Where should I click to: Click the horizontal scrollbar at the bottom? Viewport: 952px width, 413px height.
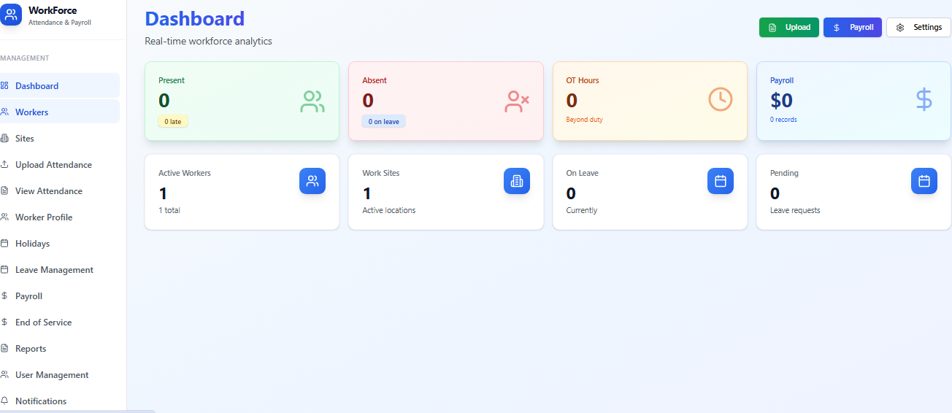[x=77, y=411]
